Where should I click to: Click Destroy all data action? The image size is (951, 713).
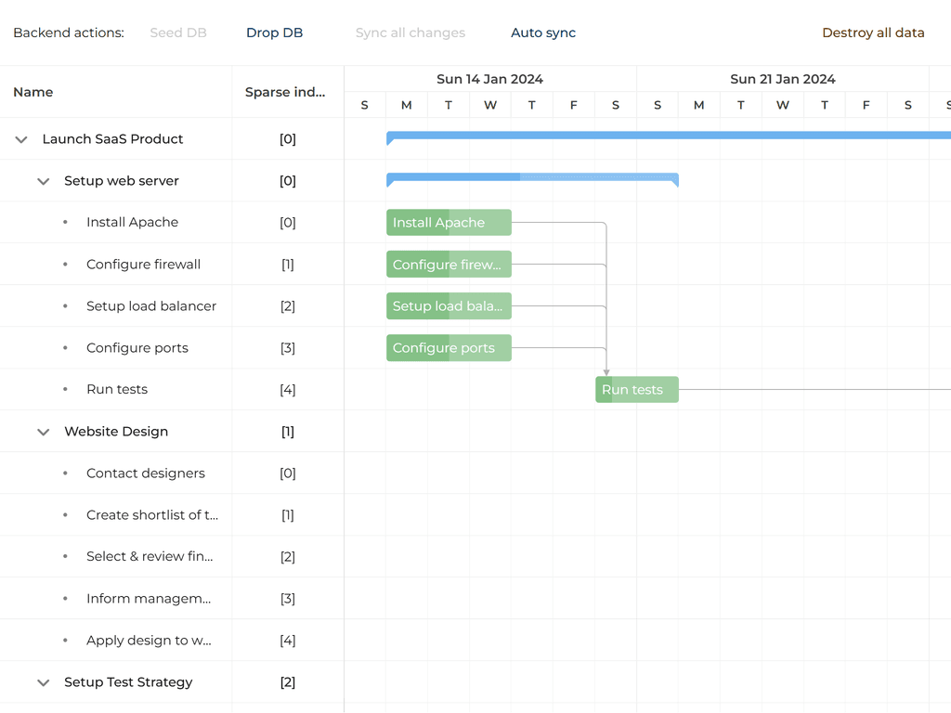click(873, 32)
